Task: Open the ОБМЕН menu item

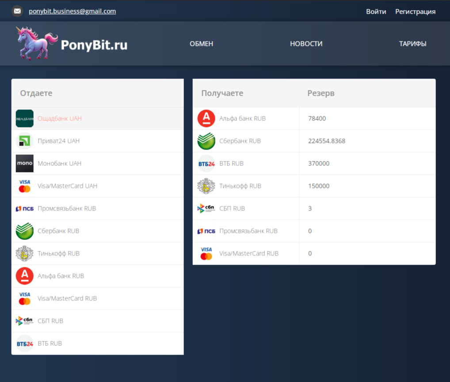Action: click(202, 44)
